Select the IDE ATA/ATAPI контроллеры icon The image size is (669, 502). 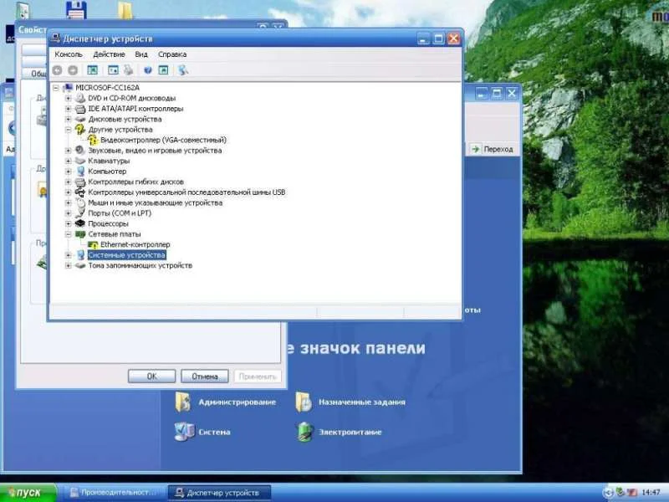pyautogui.click(x=79, y=109)
